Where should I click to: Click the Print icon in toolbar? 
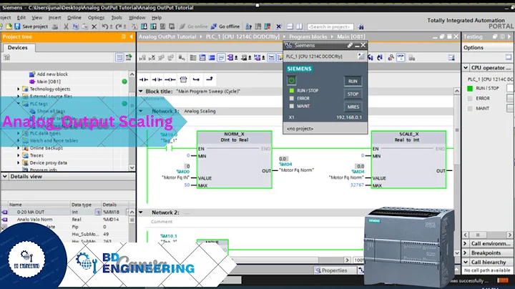click(x=56, y=26)
